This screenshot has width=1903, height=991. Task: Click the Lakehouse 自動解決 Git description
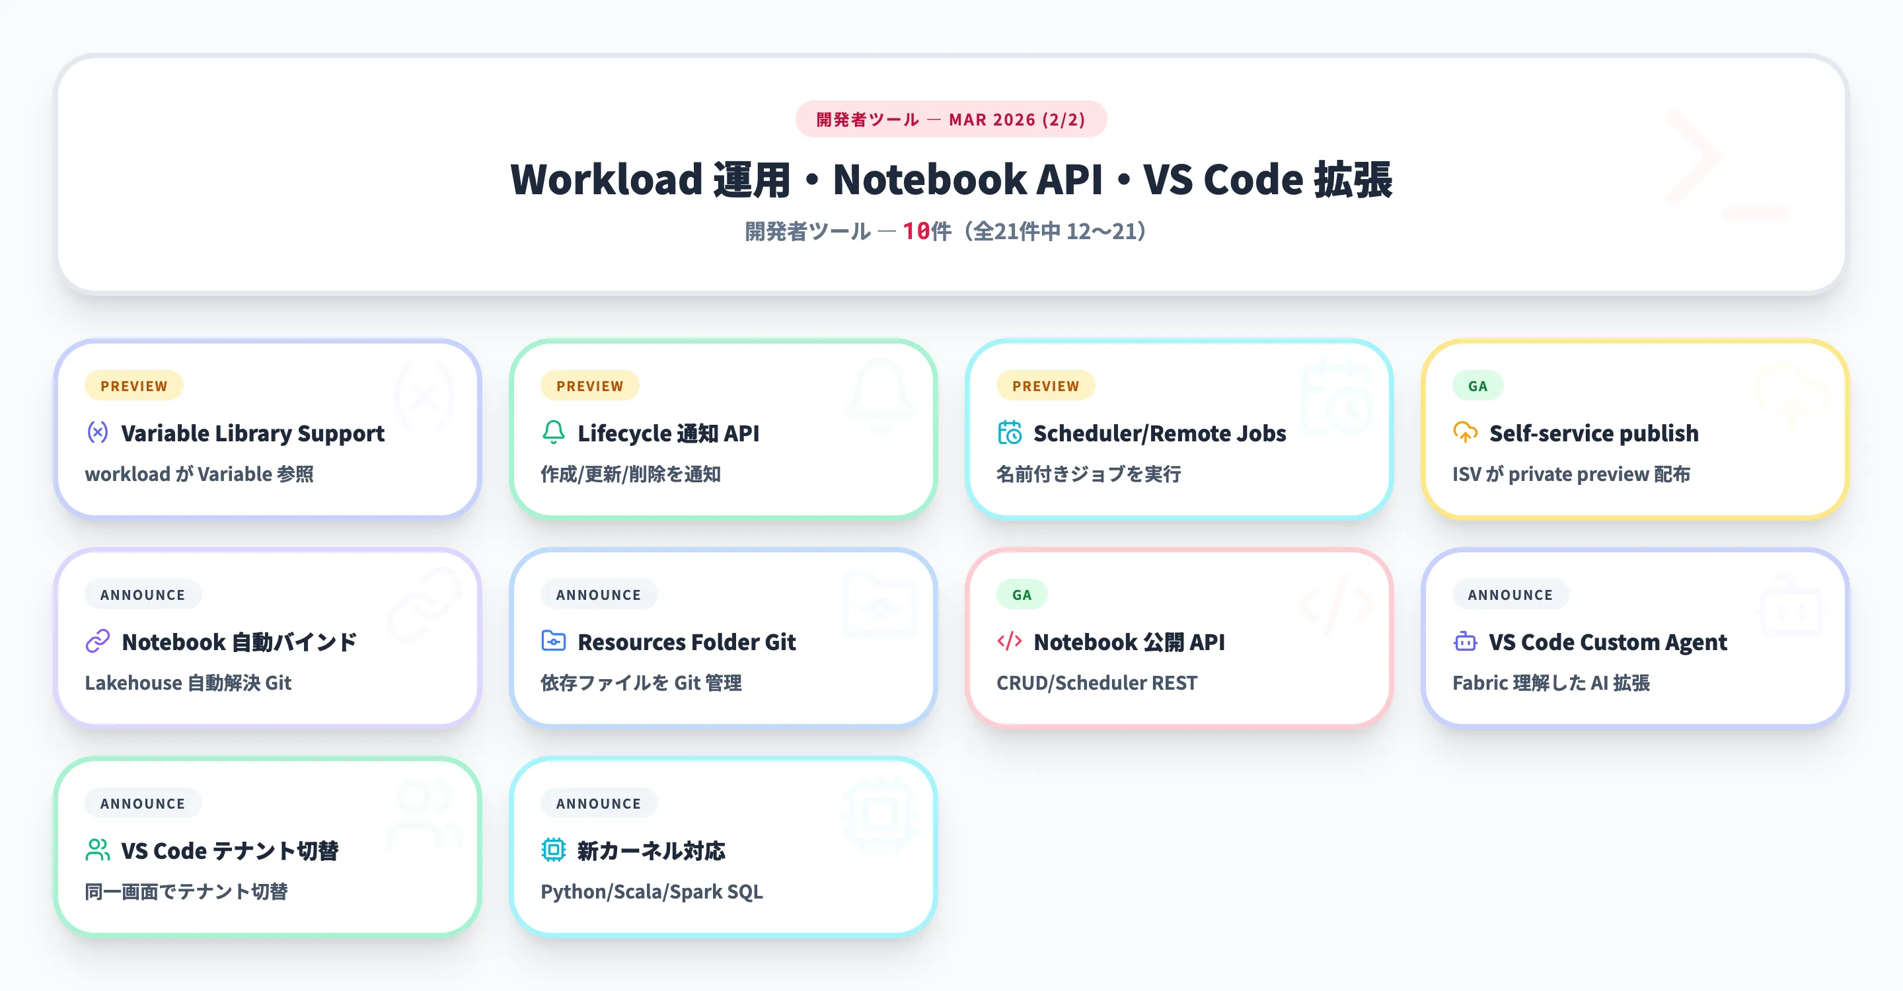tap(188, 683)
